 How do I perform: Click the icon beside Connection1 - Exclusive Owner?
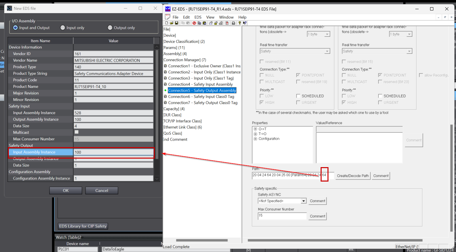166,66
